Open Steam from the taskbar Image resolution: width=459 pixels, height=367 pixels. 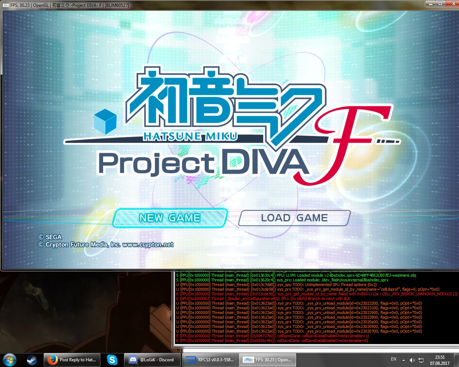[x=32, y=360]
